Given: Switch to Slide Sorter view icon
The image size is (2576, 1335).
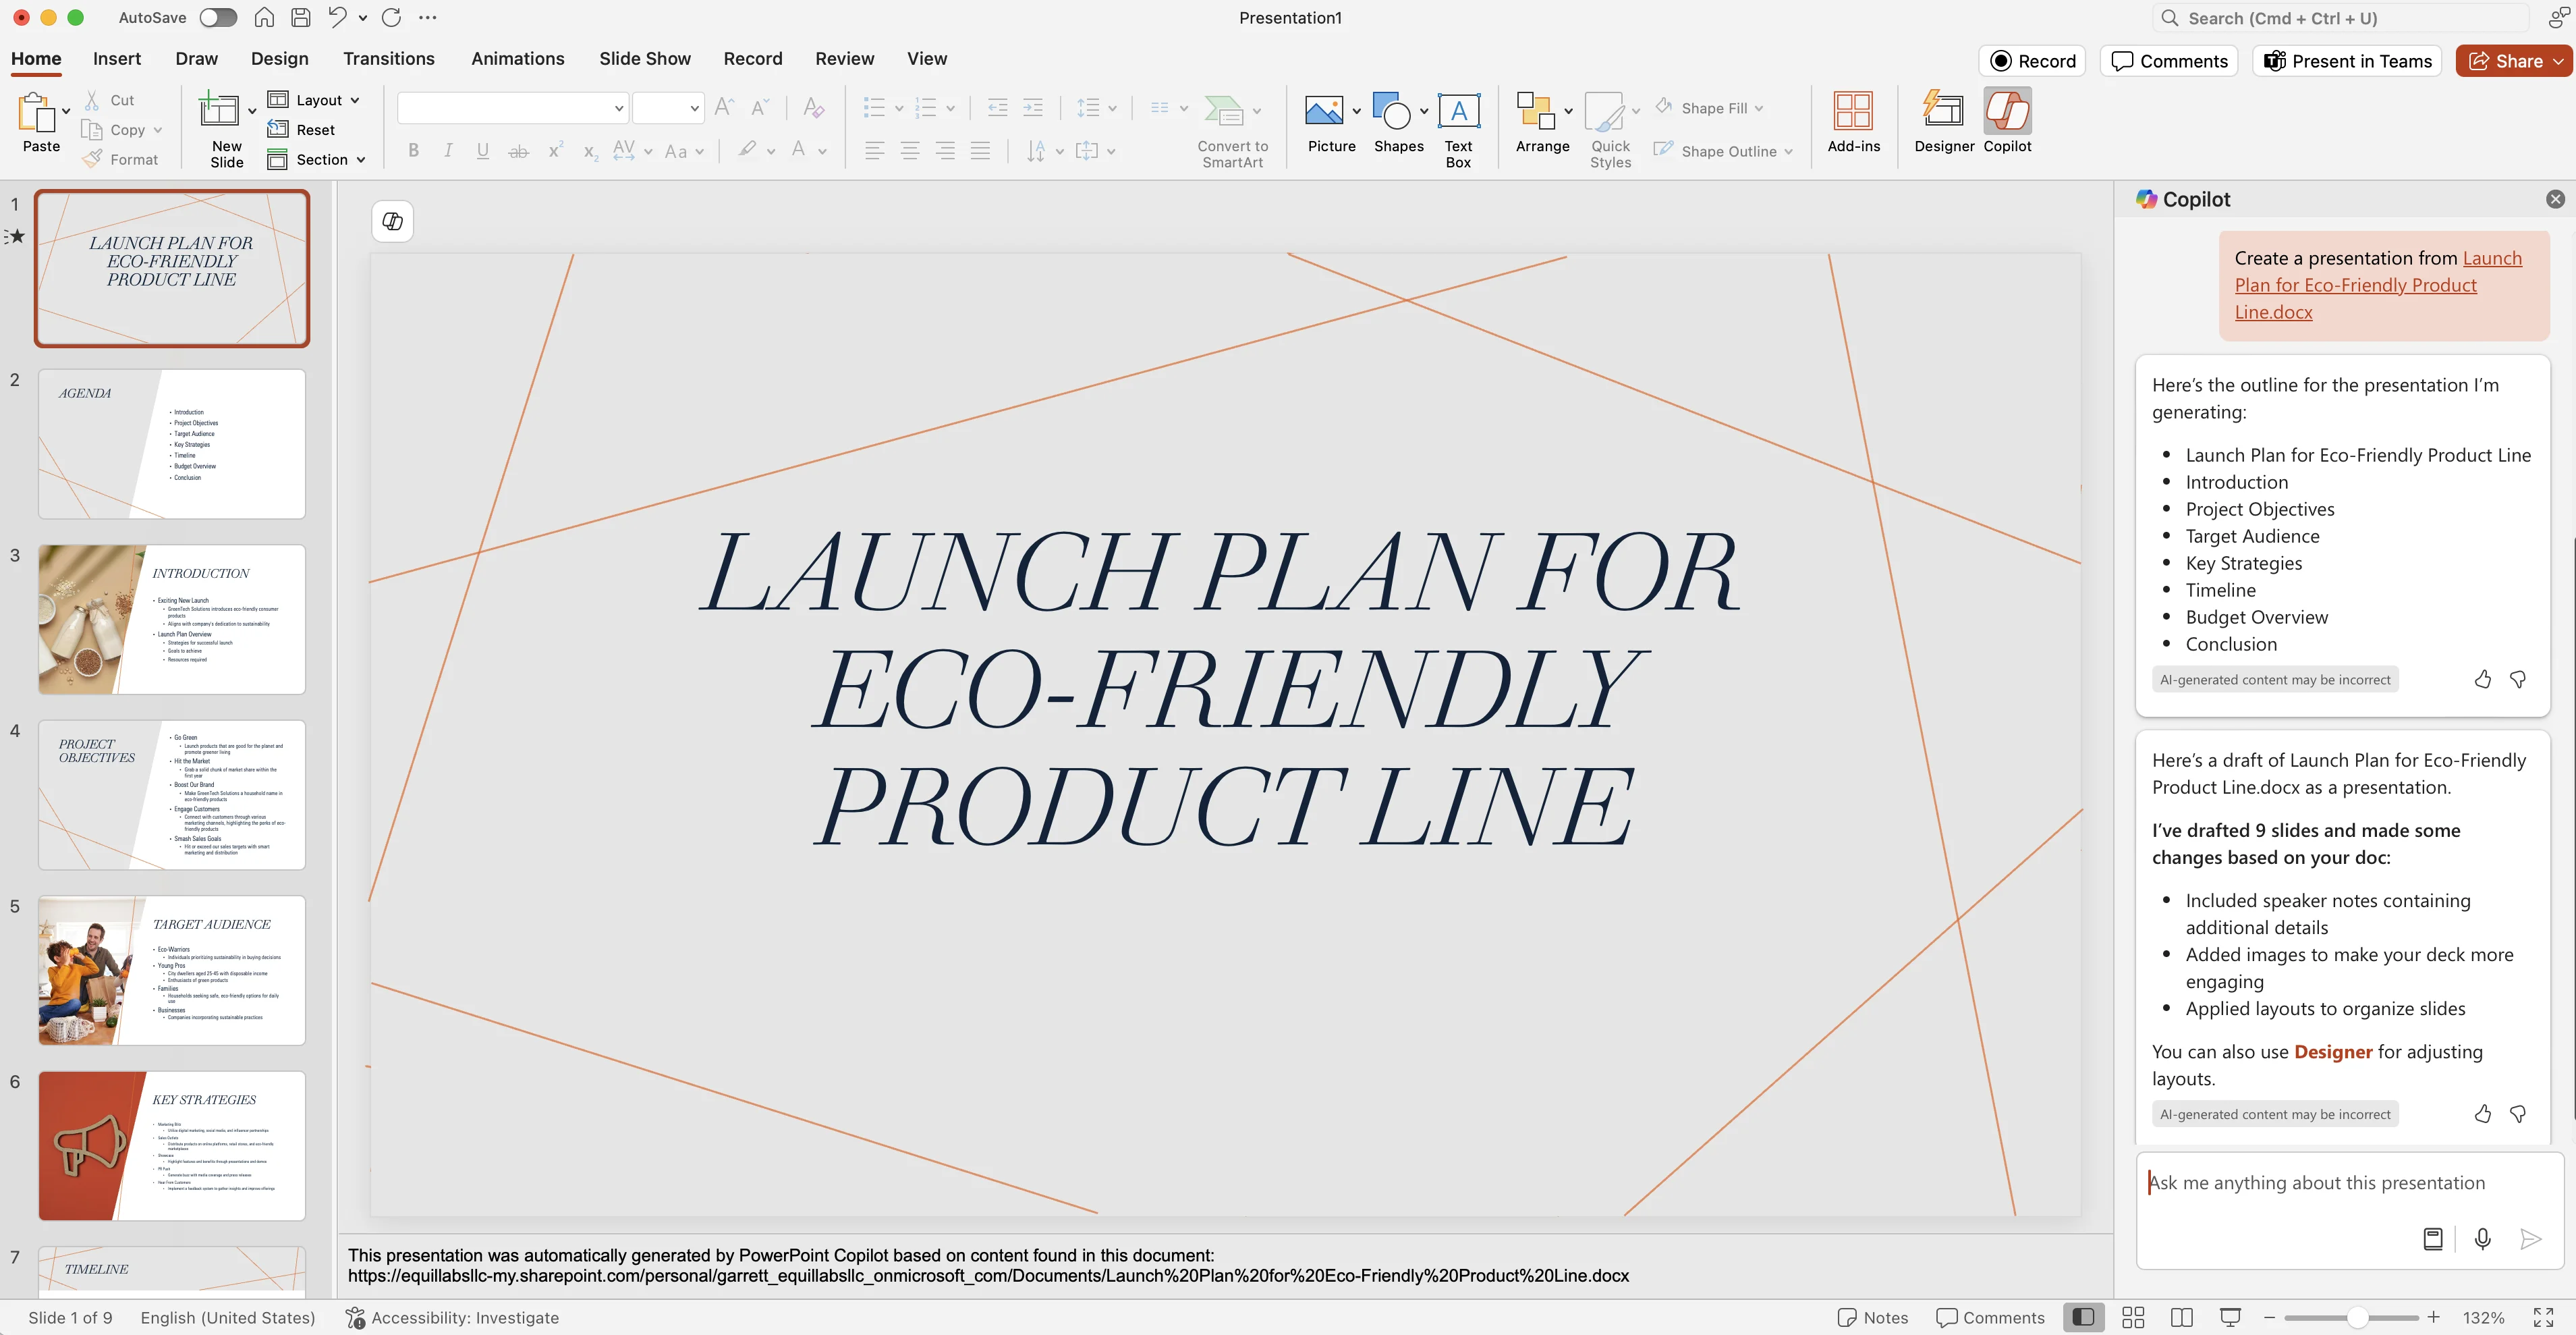Looking at the screenshot, I should click(2133, 1317).
